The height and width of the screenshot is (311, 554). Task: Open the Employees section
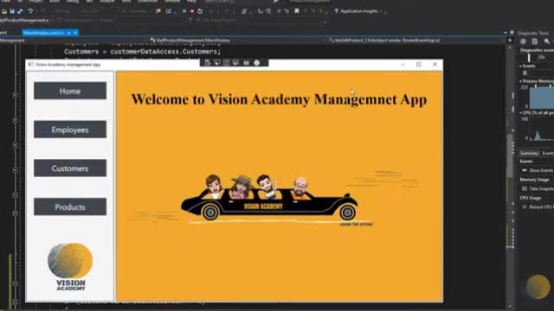click(x=70, y=130)
